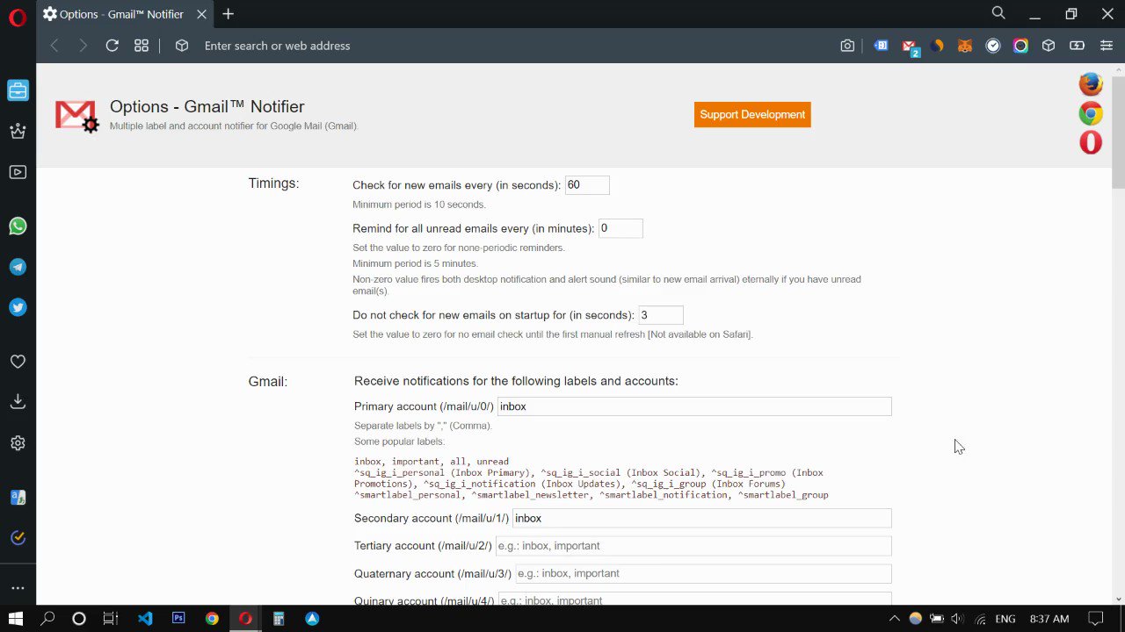
Task: Open the MetaMask fox extension
Action: click(x=965, y=46)
